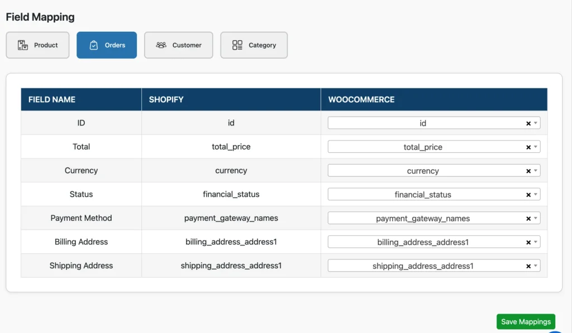Click the Category grid icon
Image resolution: width=572 pixels, height=333 pixels.
click(237, 45)
